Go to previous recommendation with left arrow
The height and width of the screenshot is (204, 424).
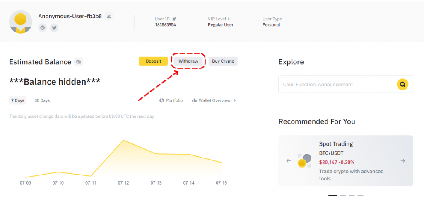(x=289, y=161)
